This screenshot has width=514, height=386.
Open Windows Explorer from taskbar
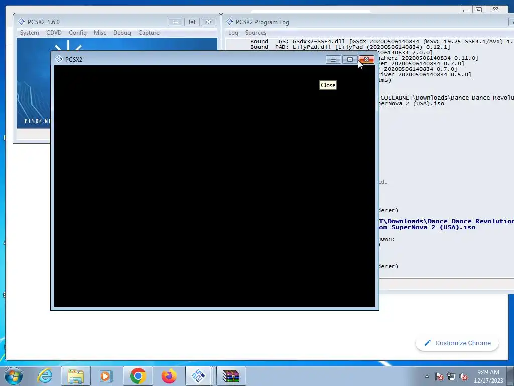tap(76, 376)
